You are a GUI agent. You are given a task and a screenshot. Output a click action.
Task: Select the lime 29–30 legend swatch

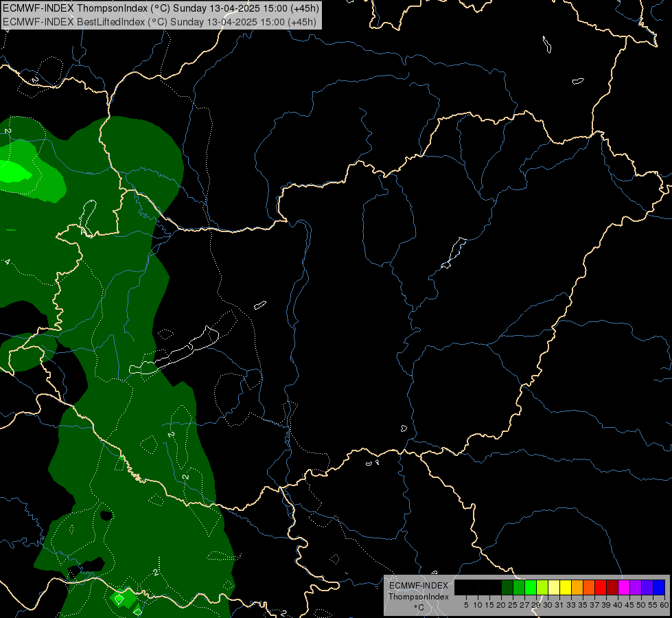tap(542, 587)
